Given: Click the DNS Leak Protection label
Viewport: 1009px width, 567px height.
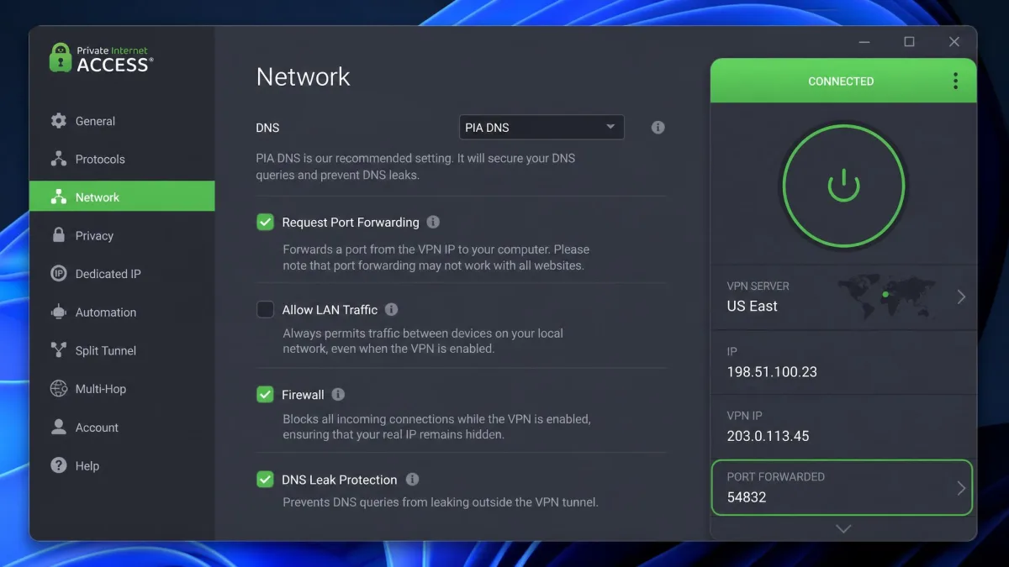Looking at the screenshot, I should [x=340, y=480].
